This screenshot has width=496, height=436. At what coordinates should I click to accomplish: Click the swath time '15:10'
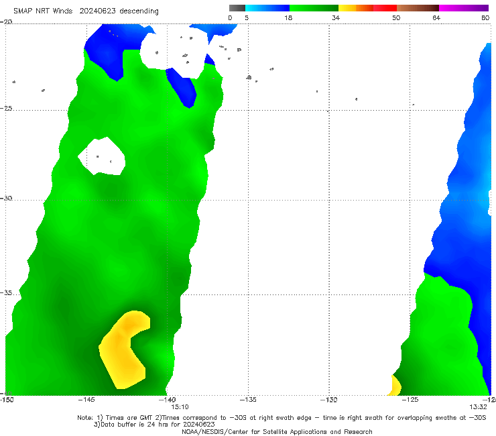click(180, 407)
